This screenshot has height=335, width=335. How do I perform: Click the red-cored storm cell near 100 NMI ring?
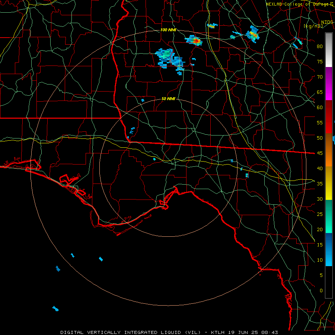194,40
